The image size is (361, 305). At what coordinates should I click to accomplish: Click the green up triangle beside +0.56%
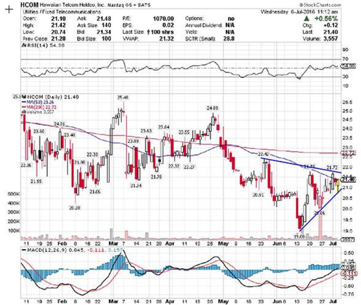(x=307, y=19)
